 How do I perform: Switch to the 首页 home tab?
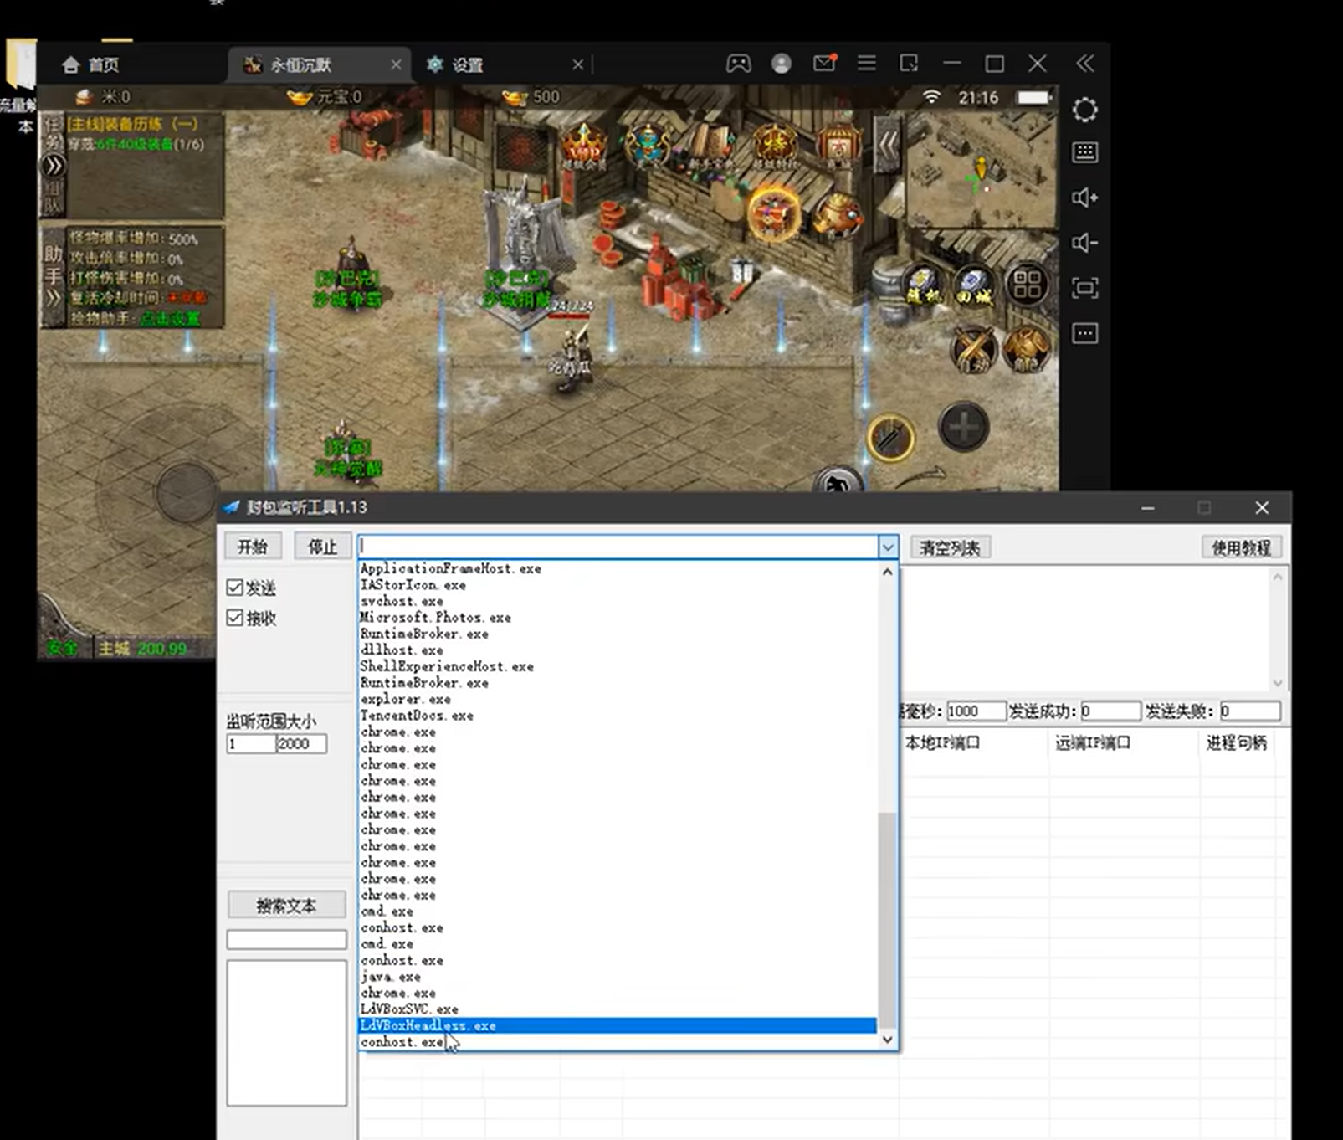[x=91, y=64]
